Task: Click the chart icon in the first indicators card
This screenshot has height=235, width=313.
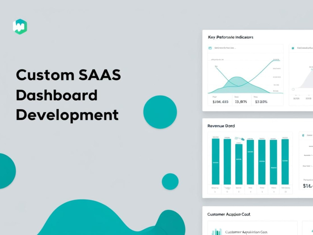Action: [x=210, y=48]
